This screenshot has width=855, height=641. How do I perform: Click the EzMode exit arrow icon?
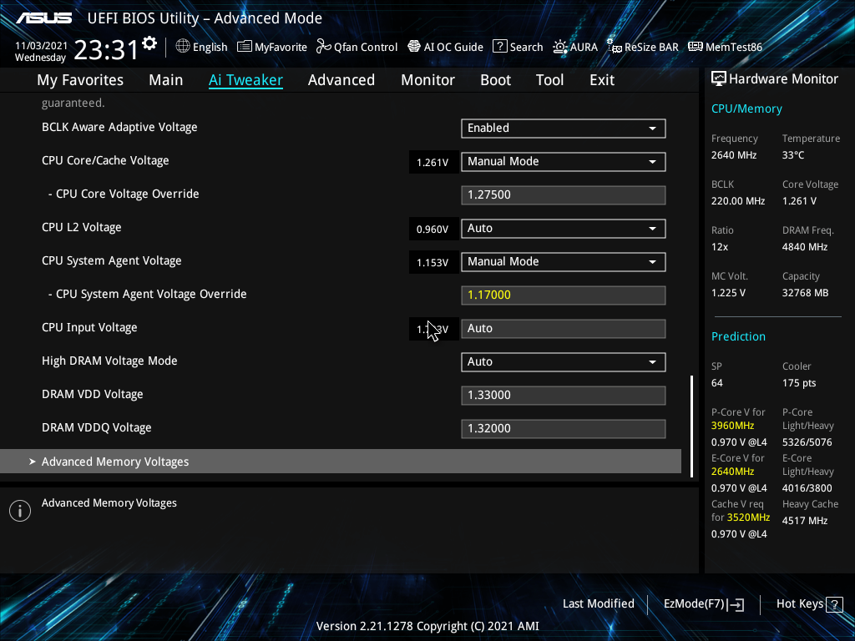736,604
